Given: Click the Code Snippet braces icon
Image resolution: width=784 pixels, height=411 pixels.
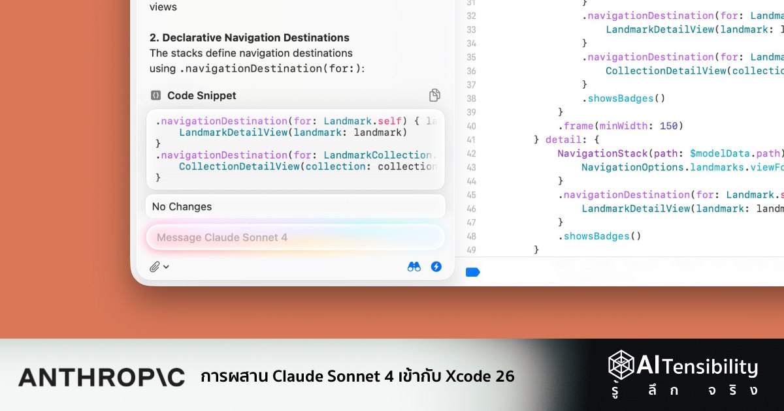Looking at the screenshot, I should (x=155, y=95).
